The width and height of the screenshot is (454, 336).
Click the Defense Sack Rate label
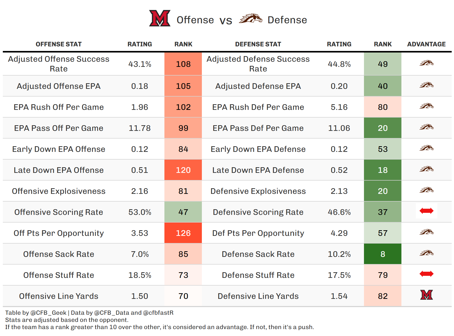point(258,254)
